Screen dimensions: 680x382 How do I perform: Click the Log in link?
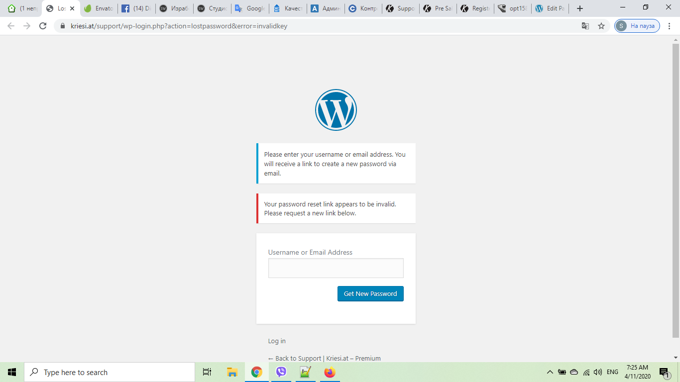click(x=277, y=341)
